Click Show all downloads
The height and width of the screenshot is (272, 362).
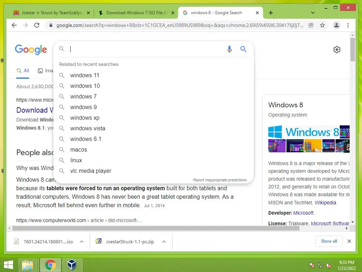click(329, 241)
